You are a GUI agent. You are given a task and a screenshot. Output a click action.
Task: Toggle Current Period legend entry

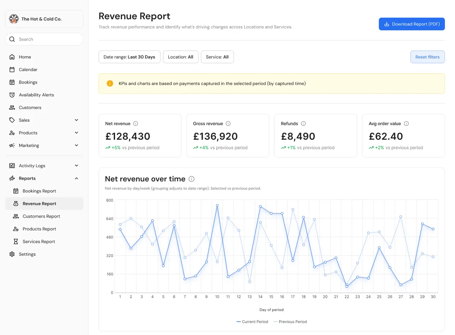coord(252,322)
